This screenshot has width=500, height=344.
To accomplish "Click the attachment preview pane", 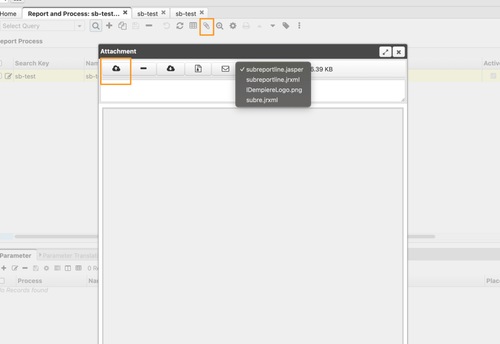I will click(x=253, y=226).
